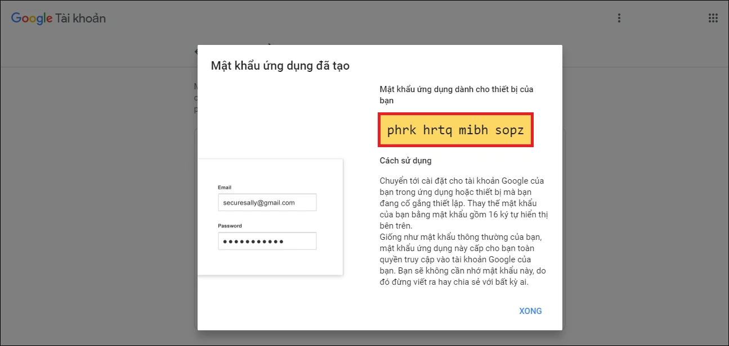This screenshot has height=346, width=729.
Task: Select the yellow generated app password box
Action: coord(455,131)
